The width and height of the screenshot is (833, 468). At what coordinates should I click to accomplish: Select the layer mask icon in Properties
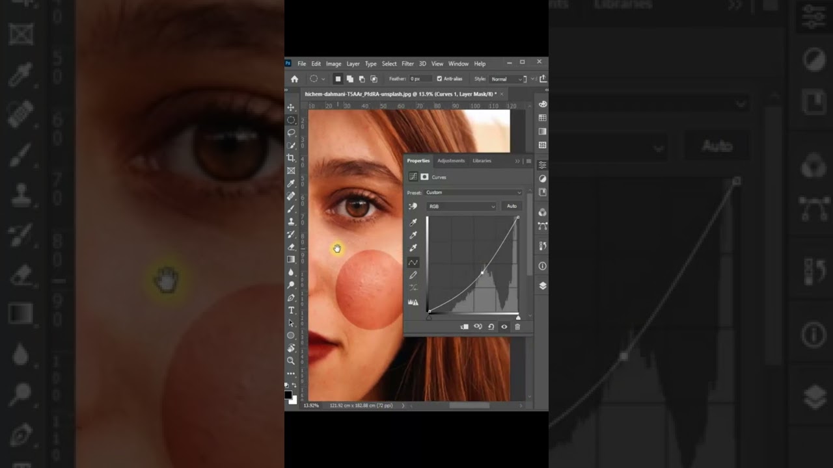click(x=424, y=177)
